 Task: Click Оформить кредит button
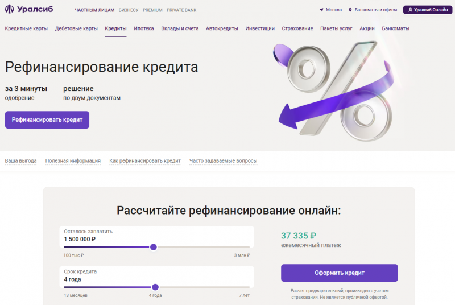[340, 273]
